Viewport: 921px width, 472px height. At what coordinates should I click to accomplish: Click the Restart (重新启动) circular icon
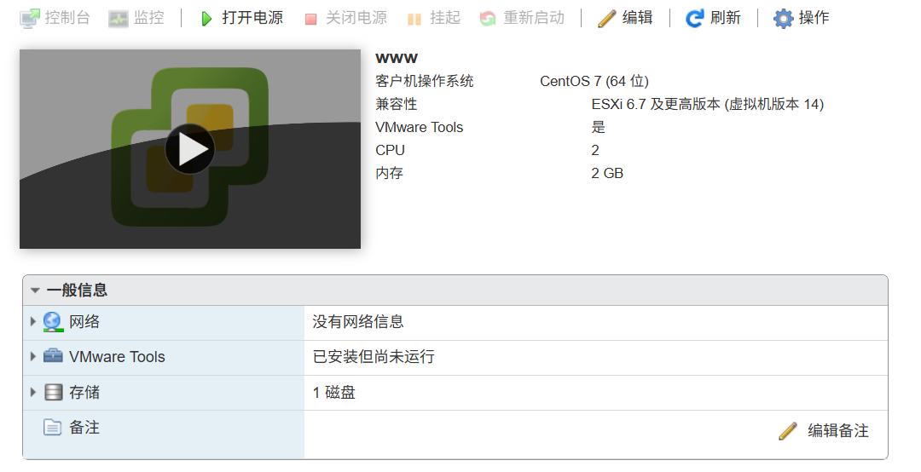click(x=488, y=19)
